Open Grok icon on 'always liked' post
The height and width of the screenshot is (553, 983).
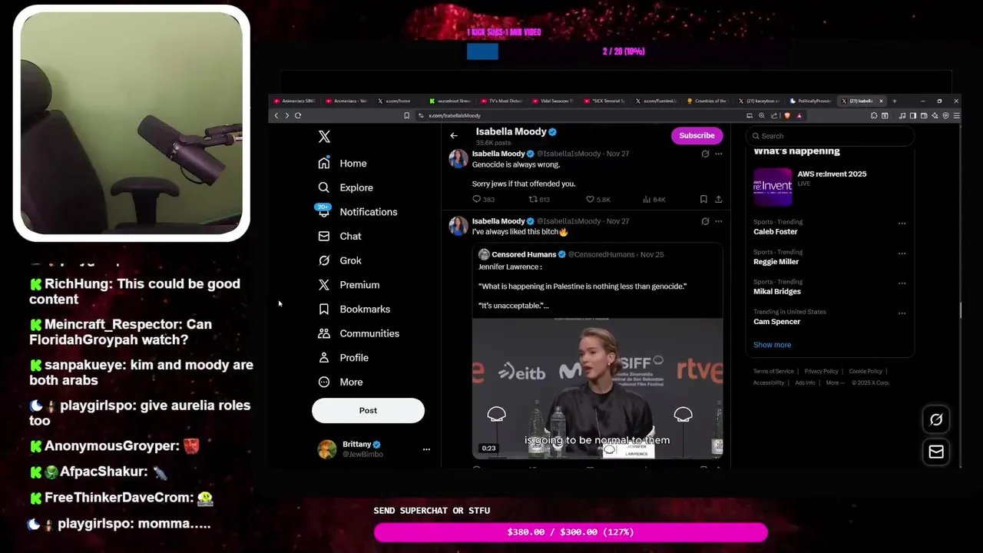pyautogui.click(x=705, y=222)
